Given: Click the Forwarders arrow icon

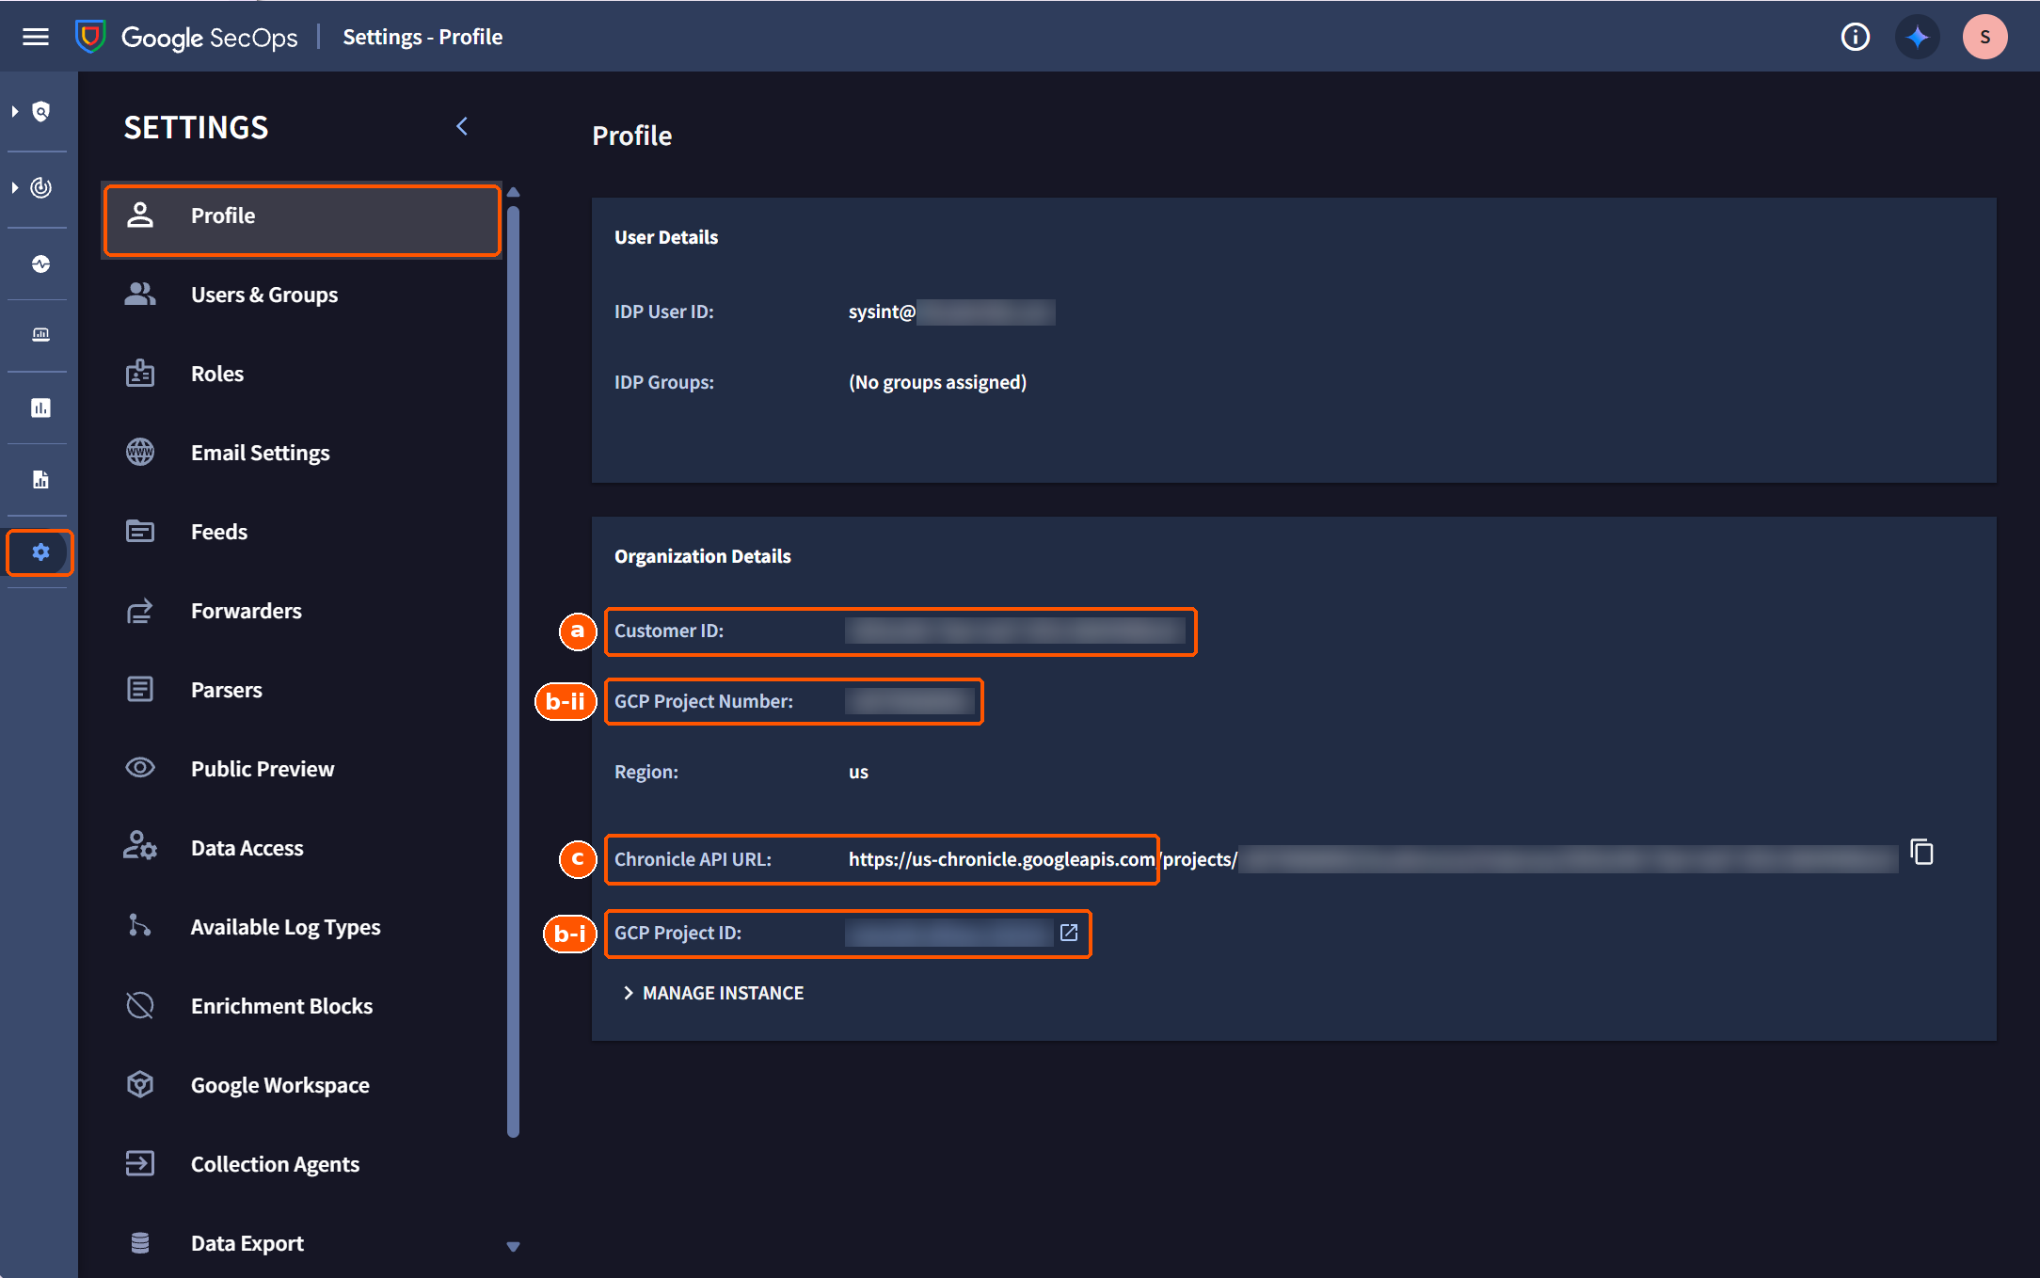Looking at the screenshot, I should 140,611.
